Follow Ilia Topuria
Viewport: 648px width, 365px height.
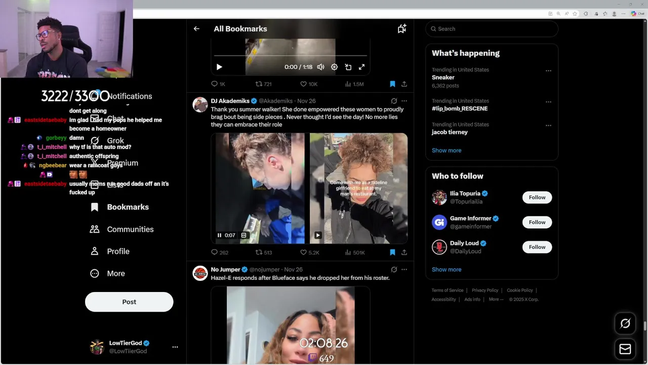pyautogui.click(x=537, y=197)
